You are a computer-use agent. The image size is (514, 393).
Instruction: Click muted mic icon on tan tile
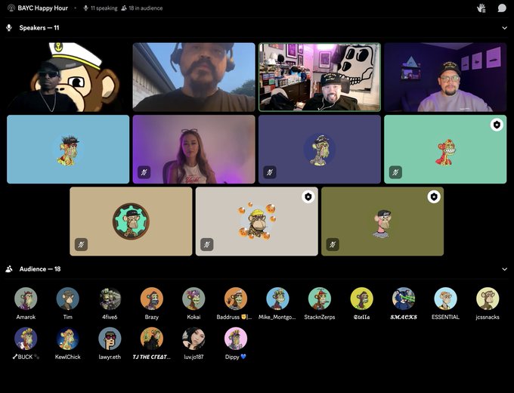(81, 244)
